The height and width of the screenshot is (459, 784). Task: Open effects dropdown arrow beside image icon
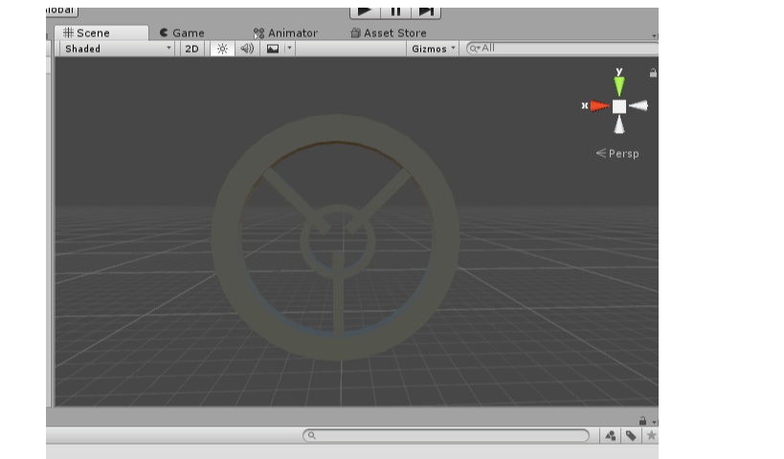[x=289, y=49]
